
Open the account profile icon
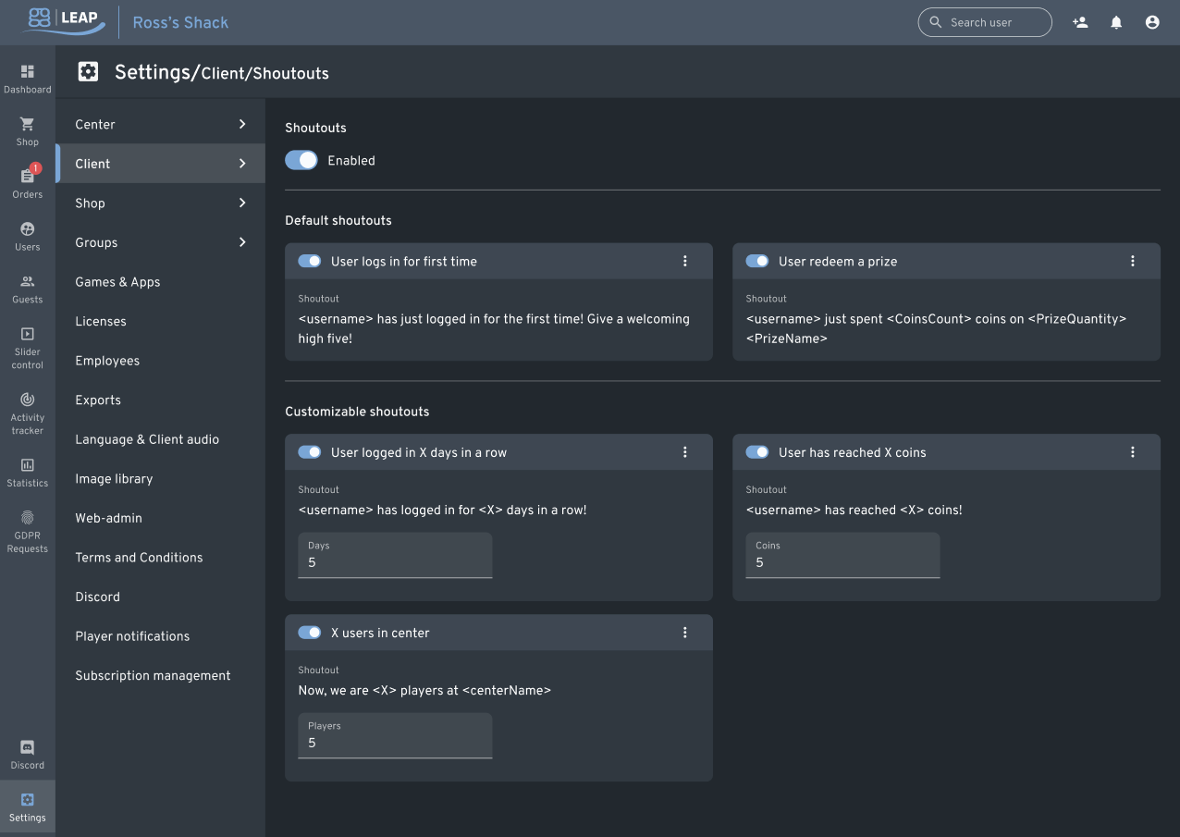1152,22
